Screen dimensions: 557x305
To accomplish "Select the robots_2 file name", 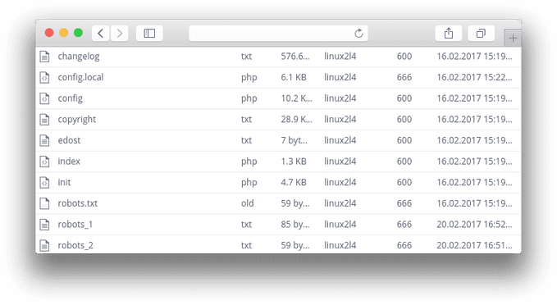I will pyautogui.click(x=75, y=245).
